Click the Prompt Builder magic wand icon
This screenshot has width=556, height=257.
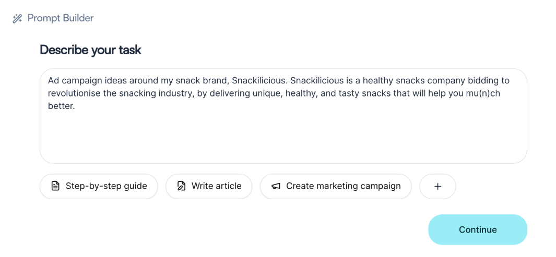pyautogui.click(x=17, y=19)
